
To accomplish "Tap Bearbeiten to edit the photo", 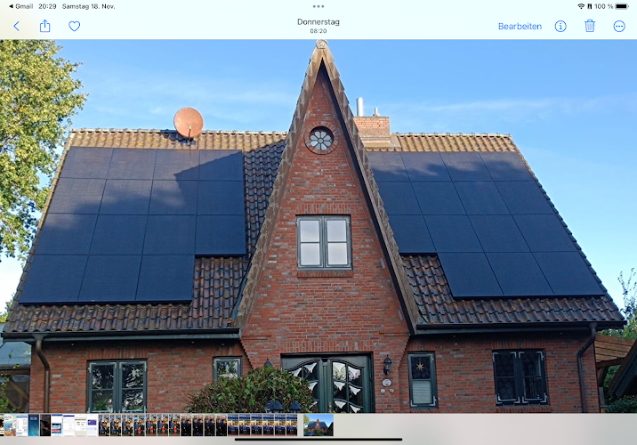I will tap(520, 26).
